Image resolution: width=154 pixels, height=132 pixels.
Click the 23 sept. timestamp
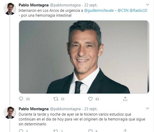91,109
